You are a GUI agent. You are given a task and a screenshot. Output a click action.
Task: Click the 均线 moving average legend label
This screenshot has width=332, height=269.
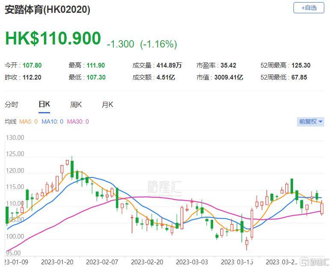11,122
